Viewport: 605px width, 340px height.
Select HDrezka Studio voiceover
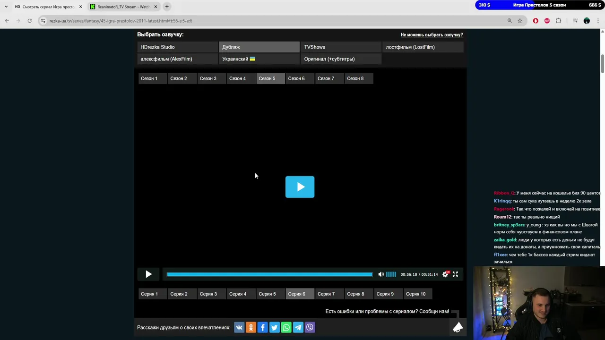coord(177,47)
